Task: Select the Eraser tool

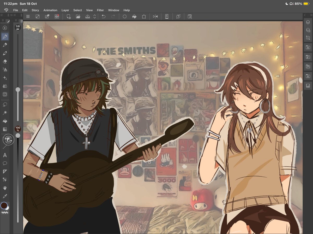Action: [5, 62]
